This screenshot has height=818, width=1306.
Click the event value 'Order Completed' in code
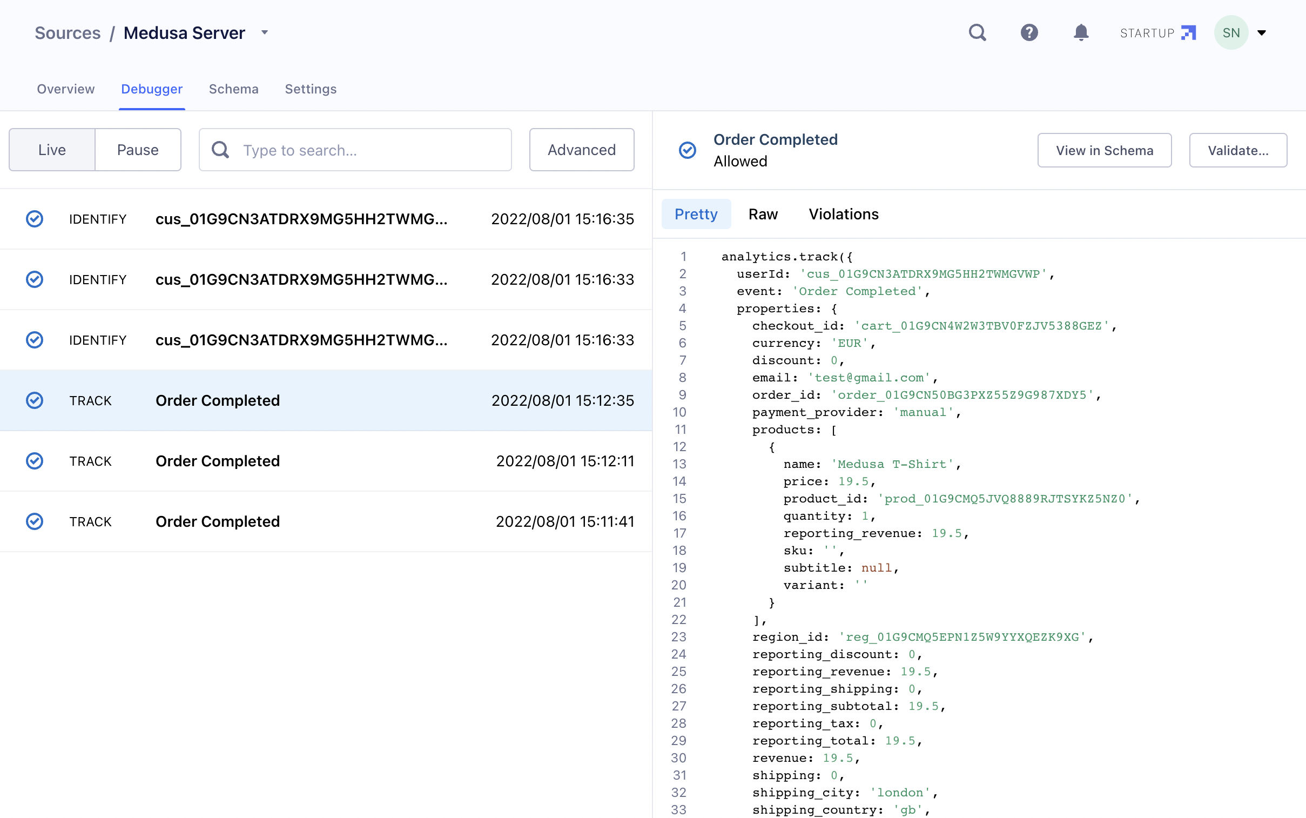click(x=857, y=292)
